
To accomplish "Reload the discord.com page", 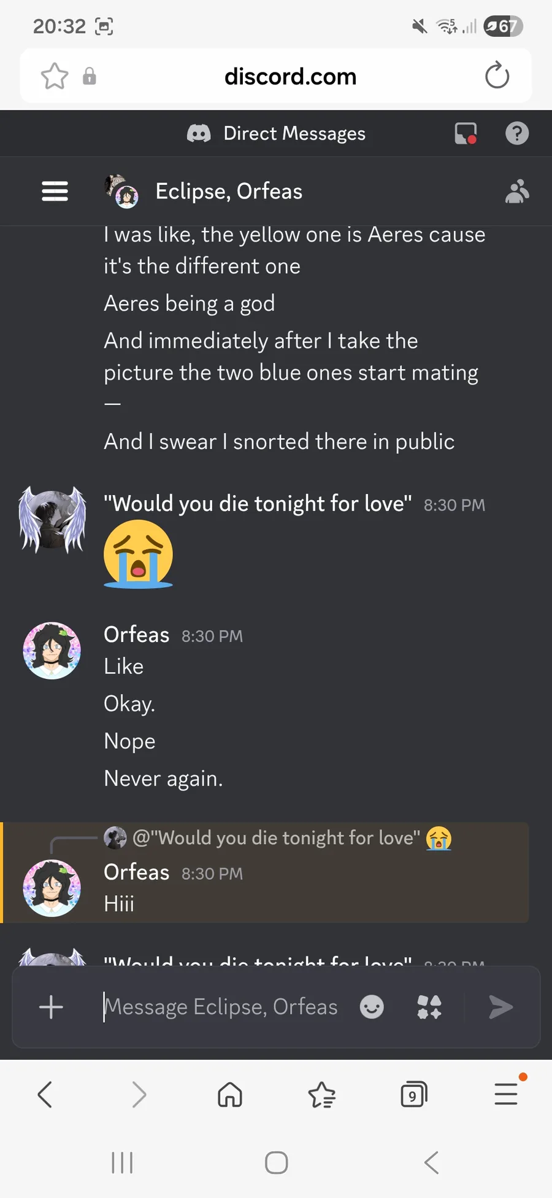I will 497,76.
